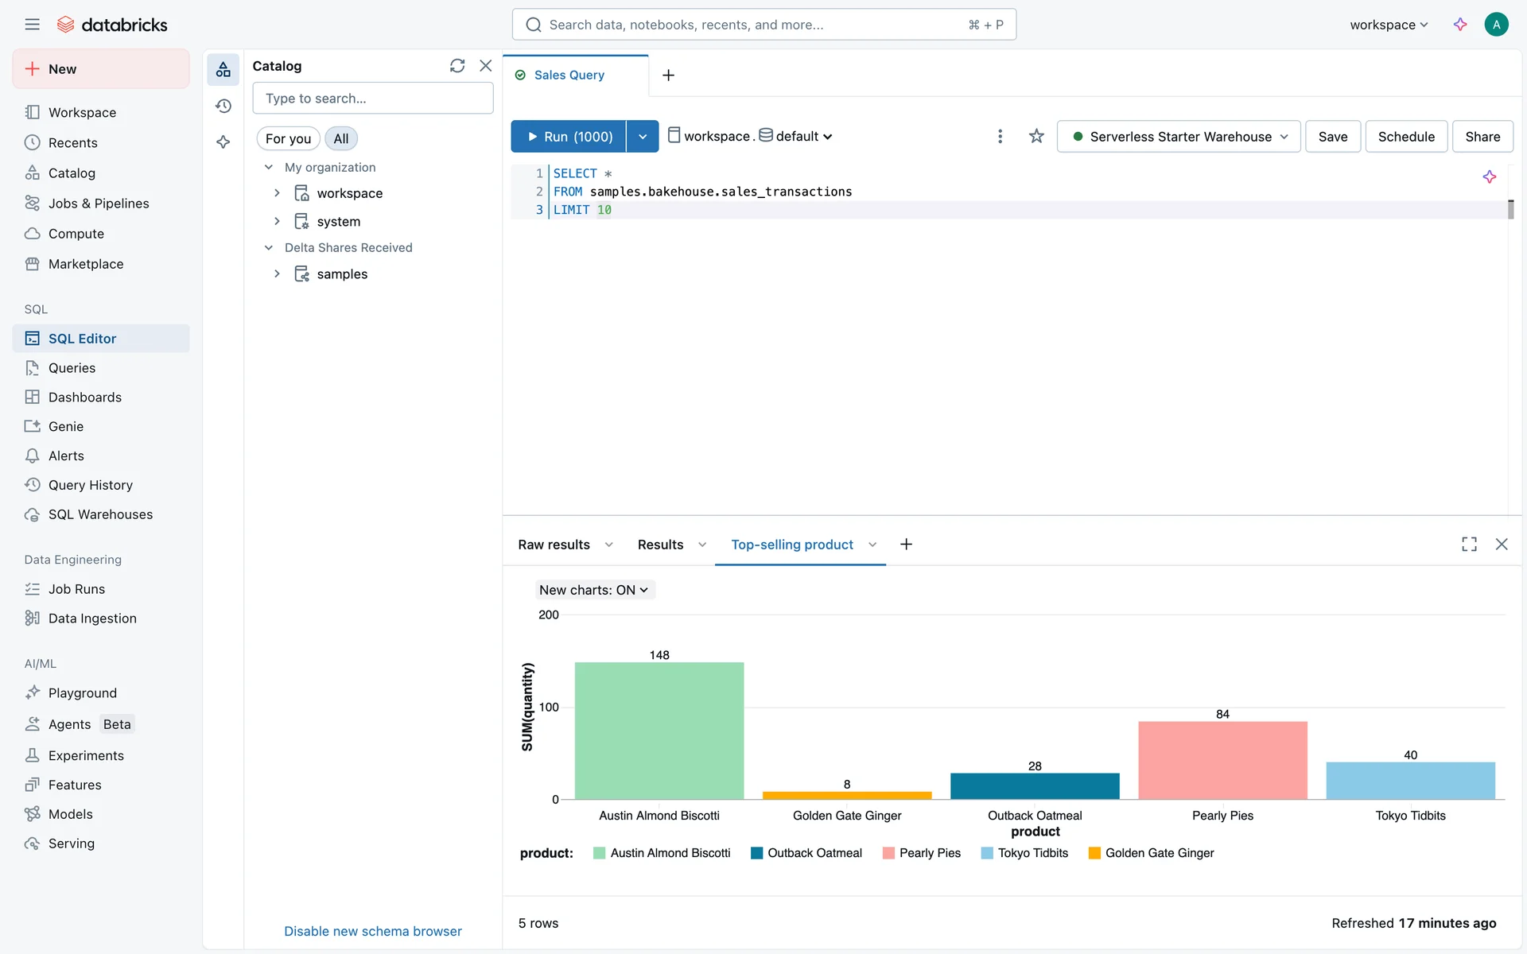Open the Serverless Starter Warehouse dropdown
The width and height of the screenshot is (1527, 954).
click(1178, 137)
